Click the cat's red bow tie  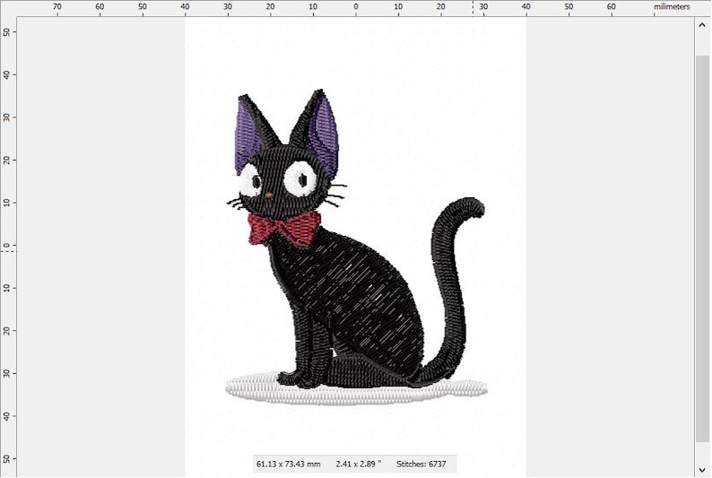coord(283,230)
